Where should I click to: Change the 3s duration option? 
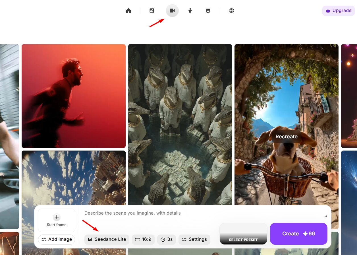(x=167, y=239)
